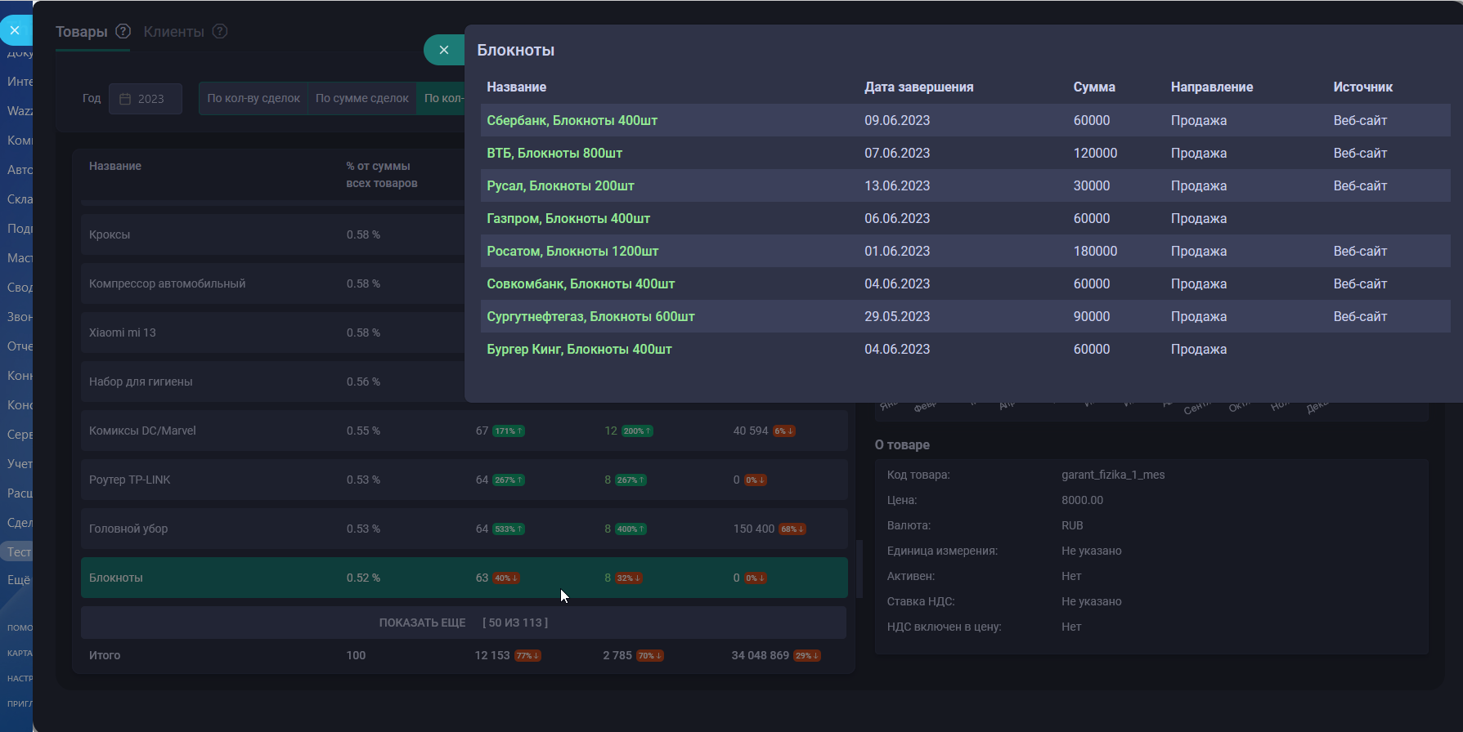1463x732 pixels.
Task: Toggle sorting to По кол-ву сделок
Action: point(254,98)
